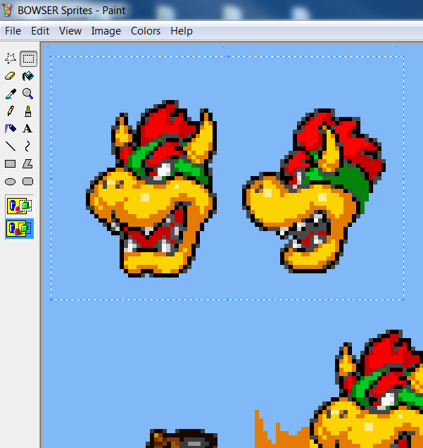Click the BOWSER Sprites - Paint title text
423x448 pixels.
pyautogui.click(x=72, y=11)
